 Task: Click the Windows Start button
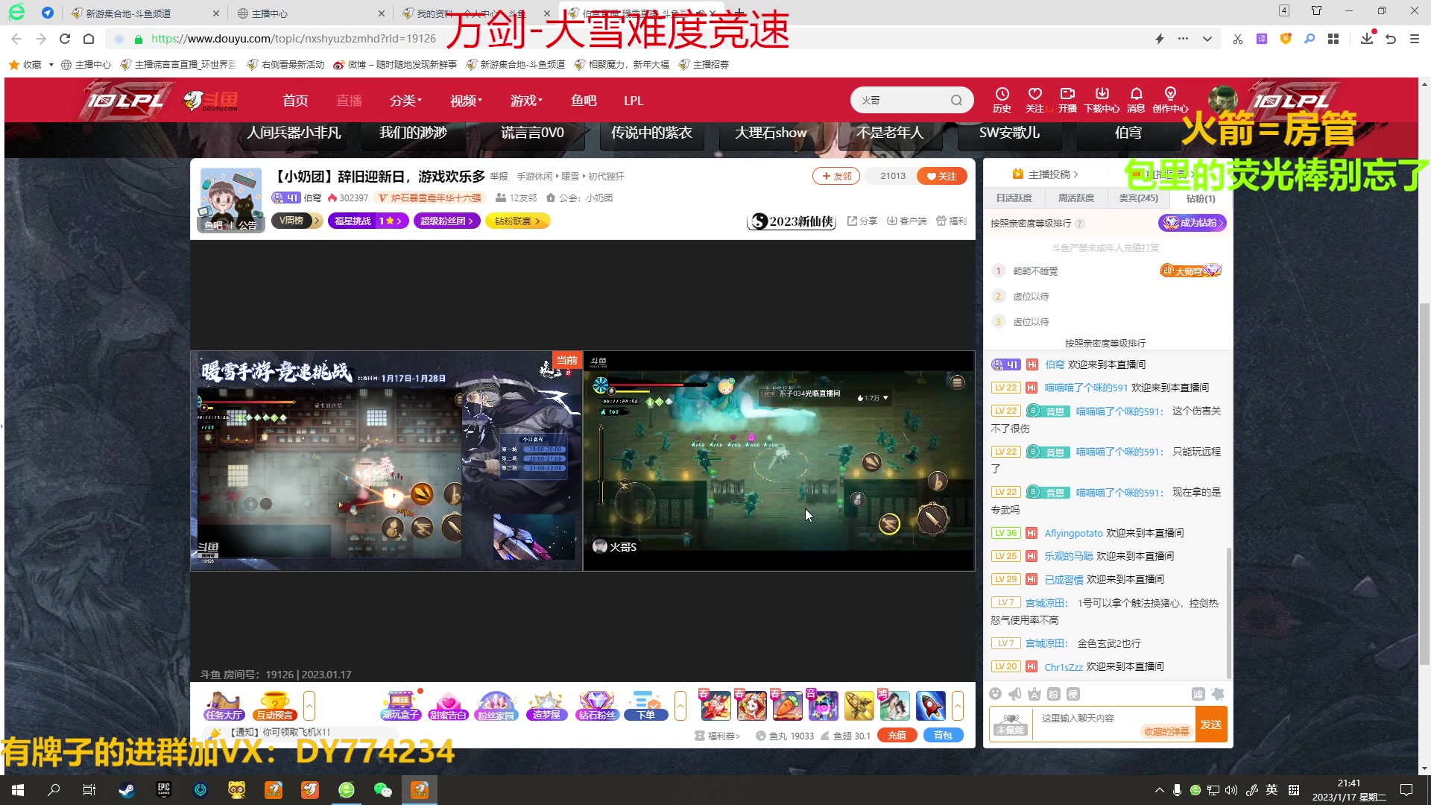[x=18, y=790]
